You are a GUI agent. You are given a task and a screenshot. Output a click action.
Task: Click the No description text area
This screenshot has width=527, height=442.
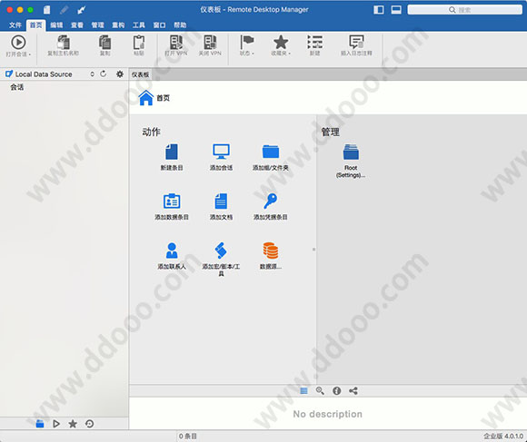click(x=328, y=414)
